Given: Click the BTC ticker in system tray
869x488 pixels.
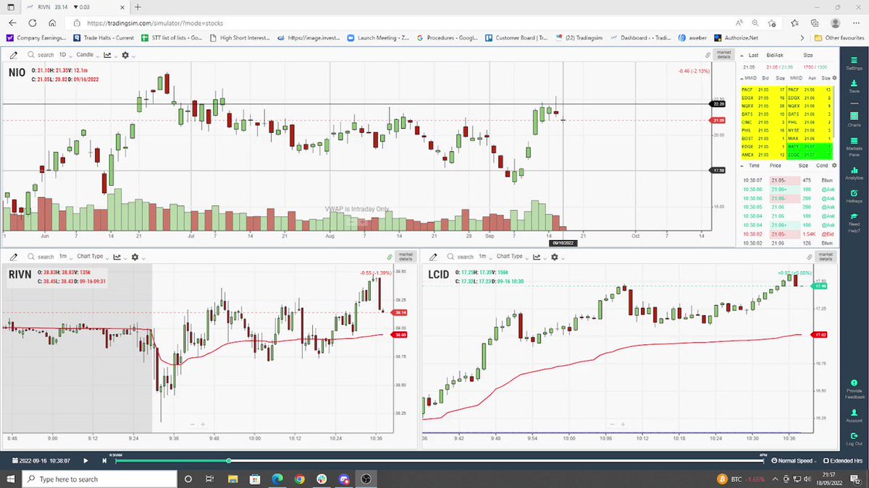Looking at the screenshot, I should tap(742, 479).
